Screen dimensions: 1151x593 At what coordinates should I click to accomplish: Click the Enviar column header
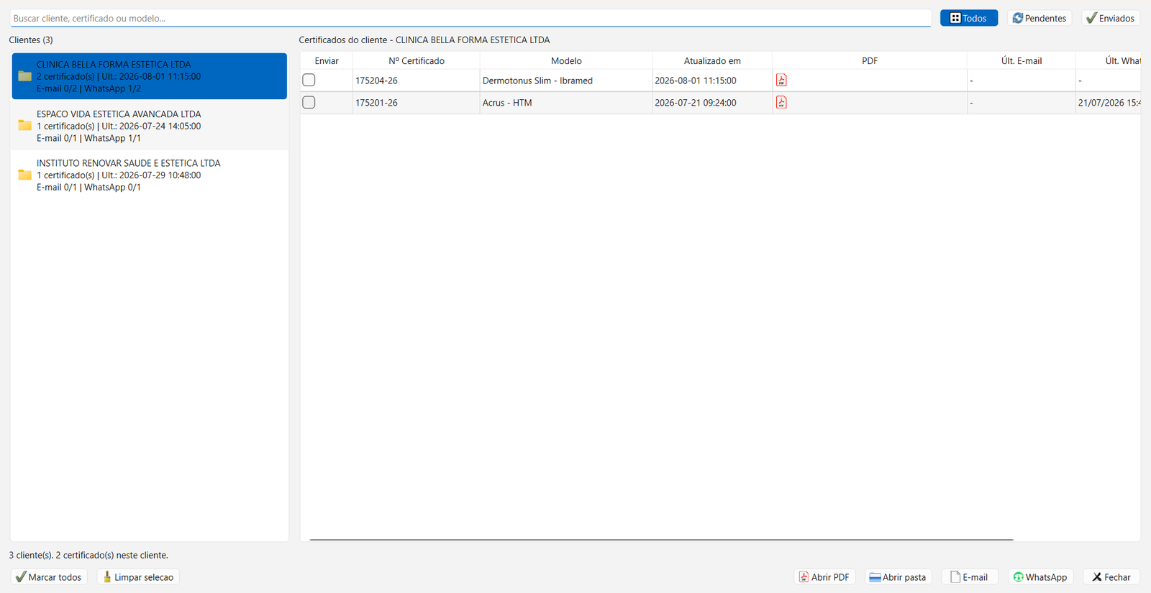click(x=327, y=61)
